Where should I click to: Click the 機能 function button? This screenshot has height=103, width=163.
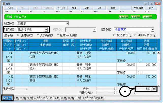click(x=113, y=8)
